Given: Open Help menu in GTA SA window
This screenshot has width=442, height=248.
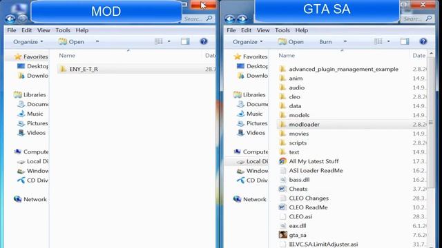Looking at the screenshot, I should (x=301, y=30).
